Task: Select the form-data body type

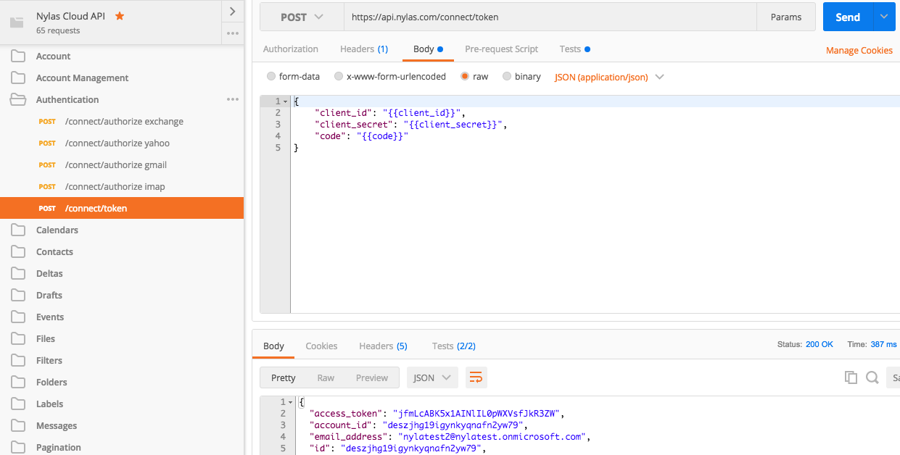Action: point(271,76)
